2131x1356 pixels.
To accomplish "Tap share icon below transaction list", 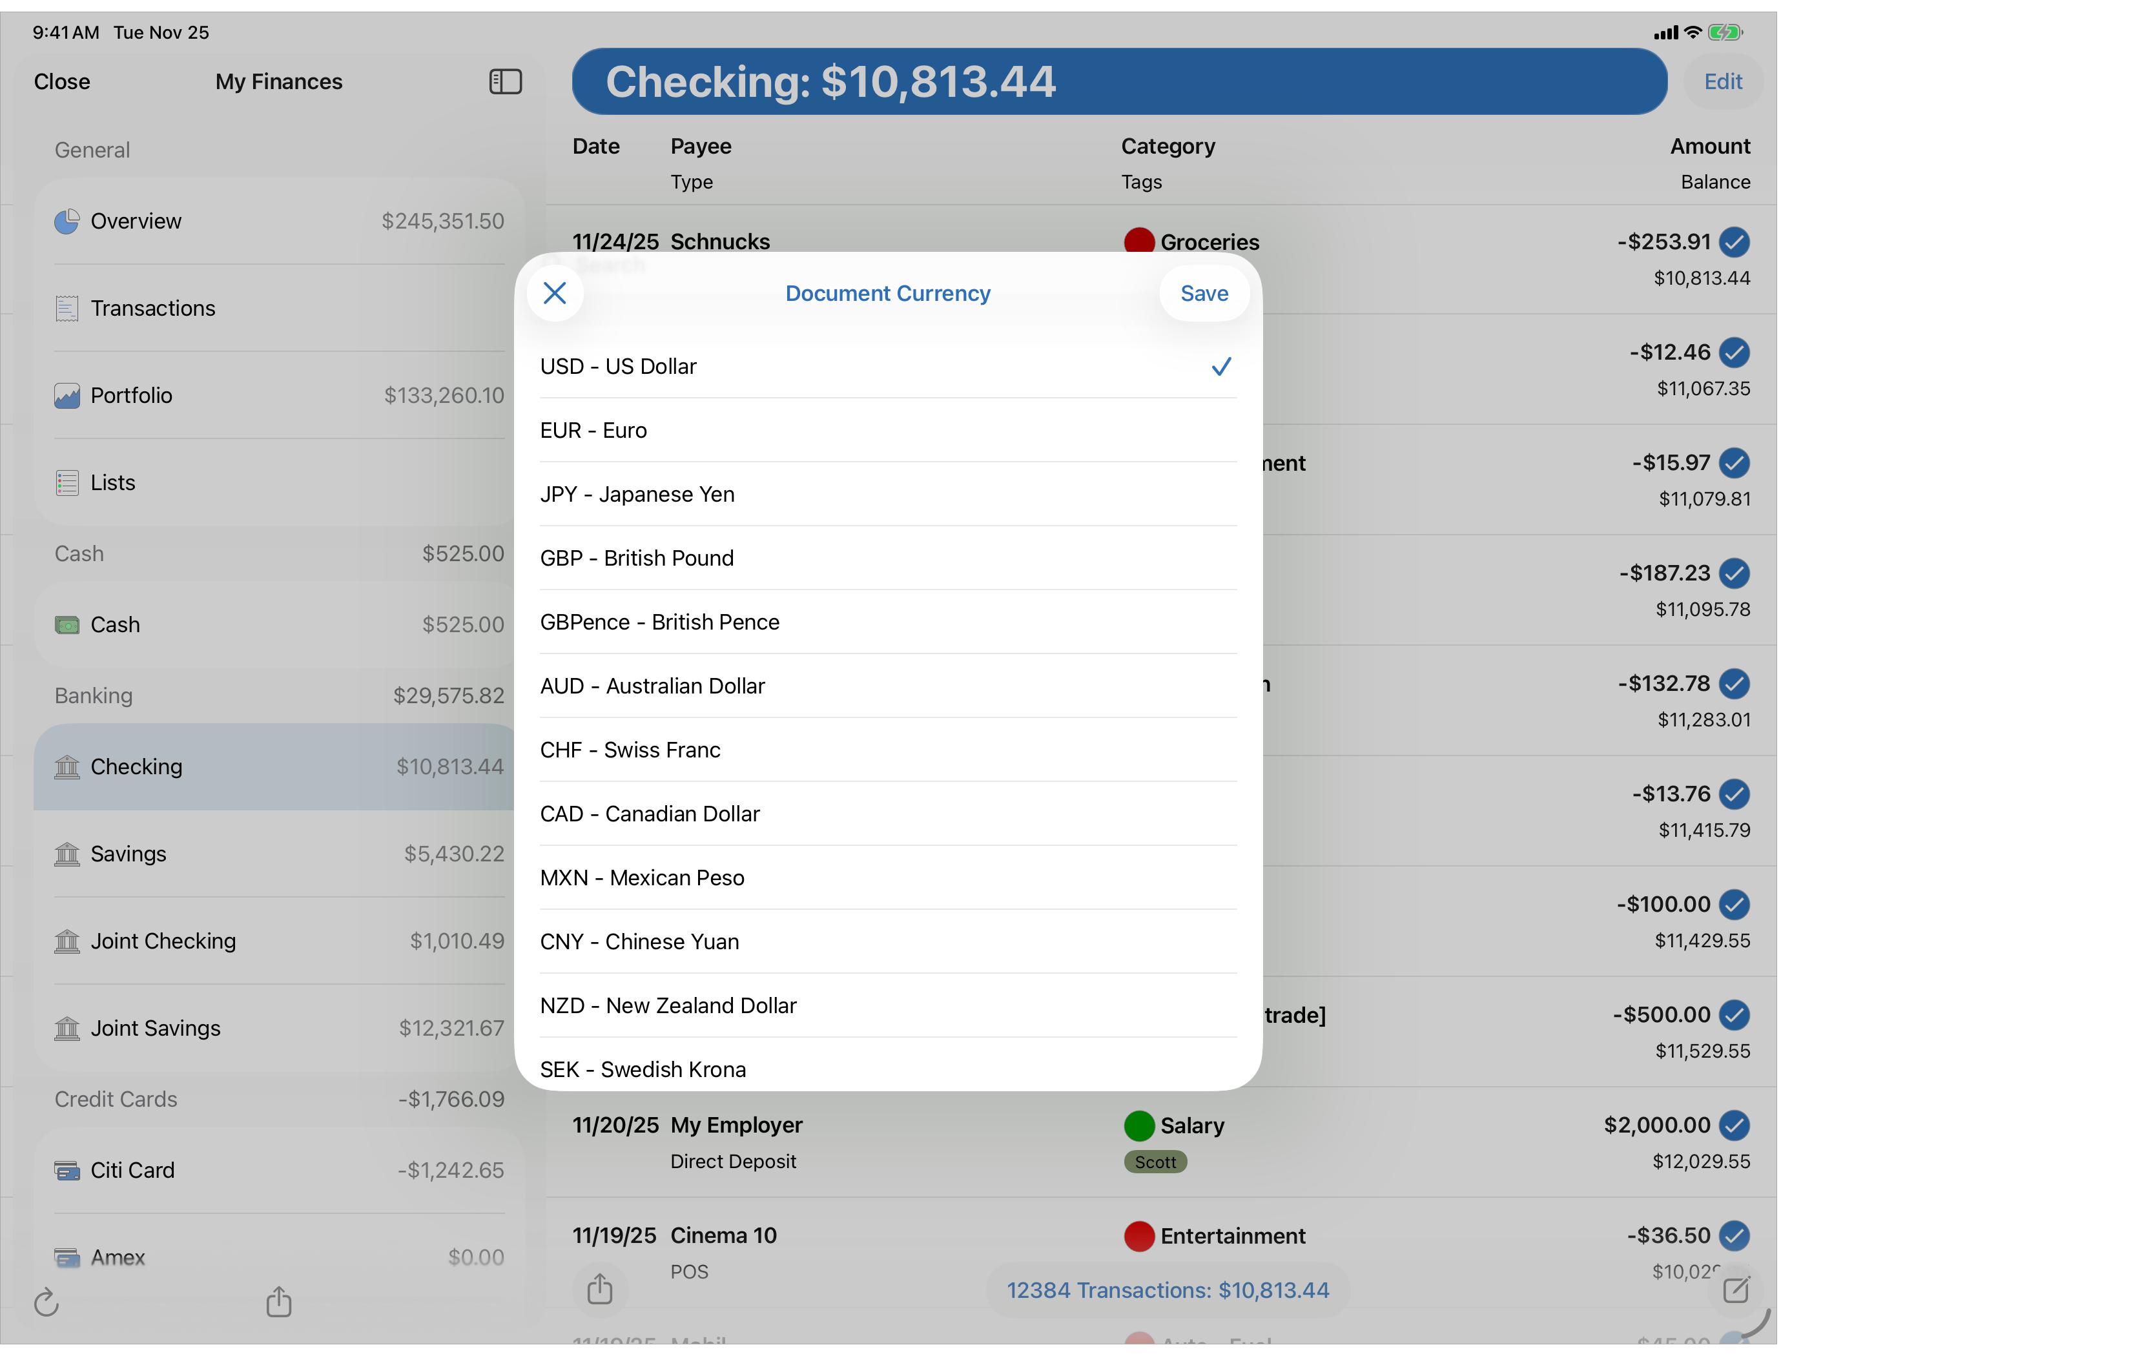I will click(x=600, y=1289).
